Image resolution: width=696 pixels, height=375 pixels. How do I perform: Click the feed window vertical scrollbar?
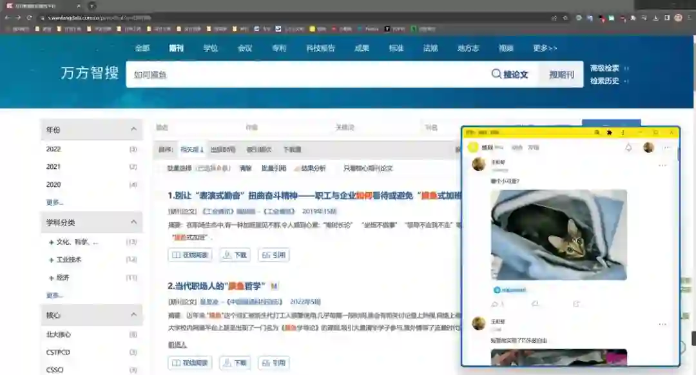tap(678, 153)
